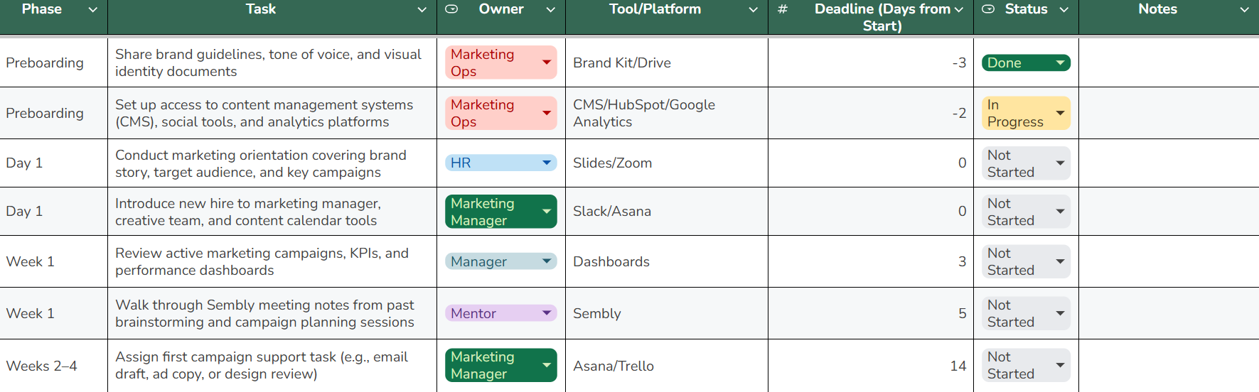Open the Notes column header menu arrow
This screenshot has height=392, width=1259.
coord(1244,9)
